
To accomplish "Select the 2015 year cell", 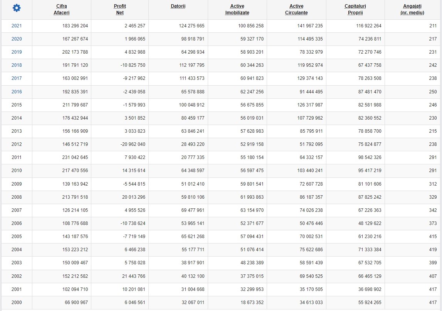I will [x=17, y=105].
